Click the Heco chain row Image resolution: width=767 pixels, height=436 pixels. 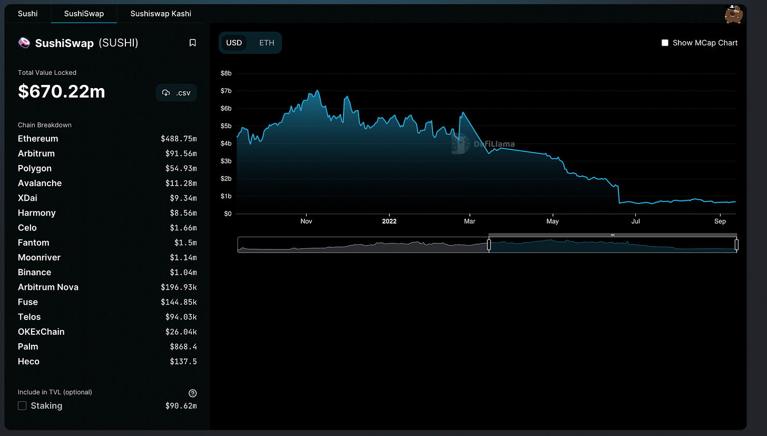point(107,361)
